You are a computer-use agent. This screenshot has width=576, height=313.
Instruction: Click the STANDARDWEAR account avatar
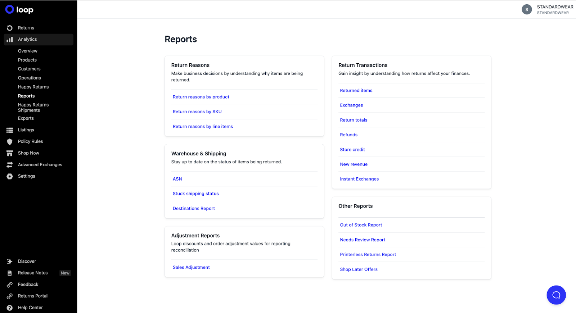[x=527, y=10]
